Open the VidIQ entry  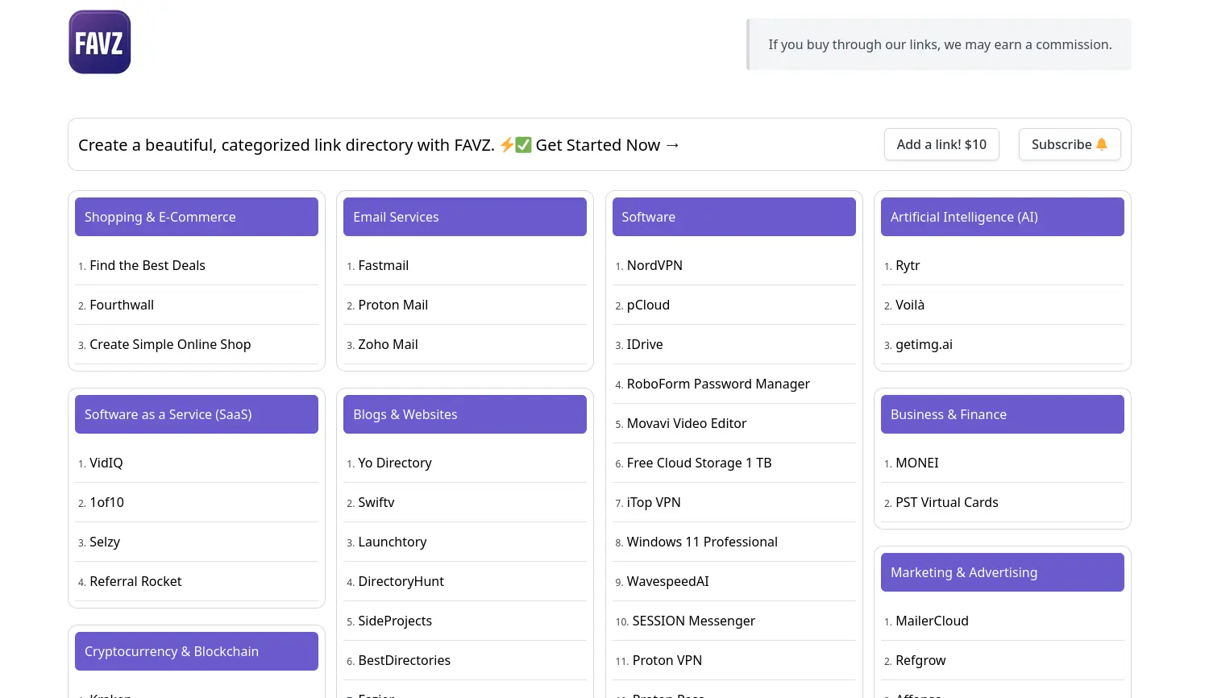click(x=106, y=463)
